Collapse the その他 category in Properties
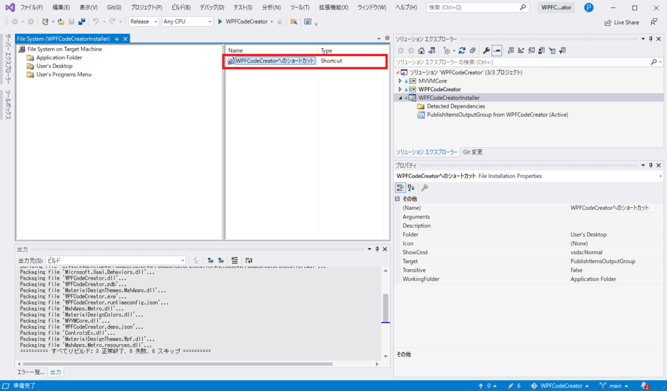This screenshot has height=391, width=667. (x=398, y=199)
